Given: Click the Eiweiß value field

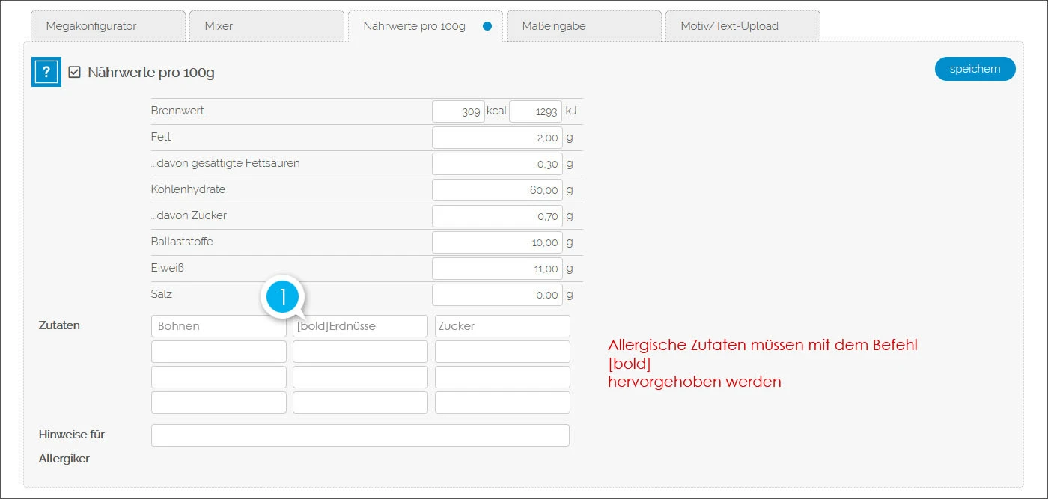Looking at the screenshot, I should pyautogui.click(x=497, y=268).
